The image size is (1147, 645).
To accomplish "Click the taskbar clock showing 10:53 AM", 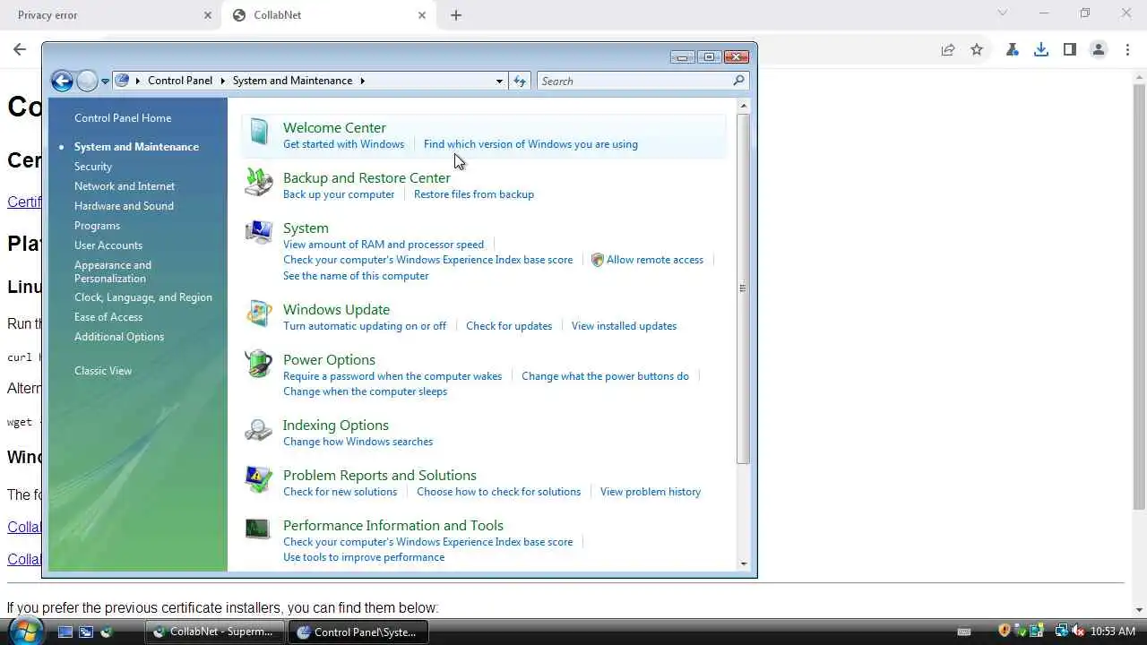I will coord(1113,632).
